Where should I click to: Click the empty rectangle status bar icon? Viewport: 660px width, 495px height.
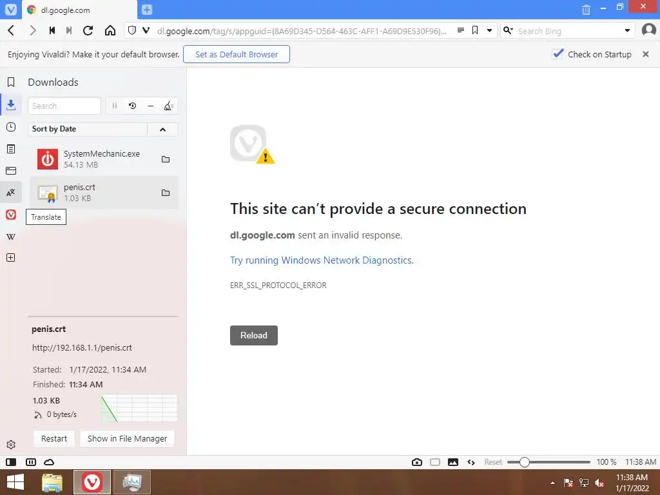pos(435,462)
